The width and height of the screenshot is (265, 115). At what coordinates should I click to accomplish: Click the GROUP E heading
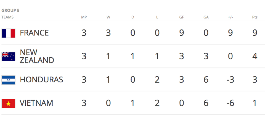10,10
